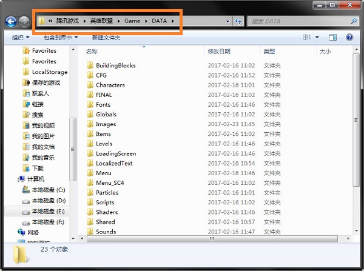Open 我的图片 in the sidebar
Image resolution: width=364 pixels, height=271 pixels.
pos(43,136)
